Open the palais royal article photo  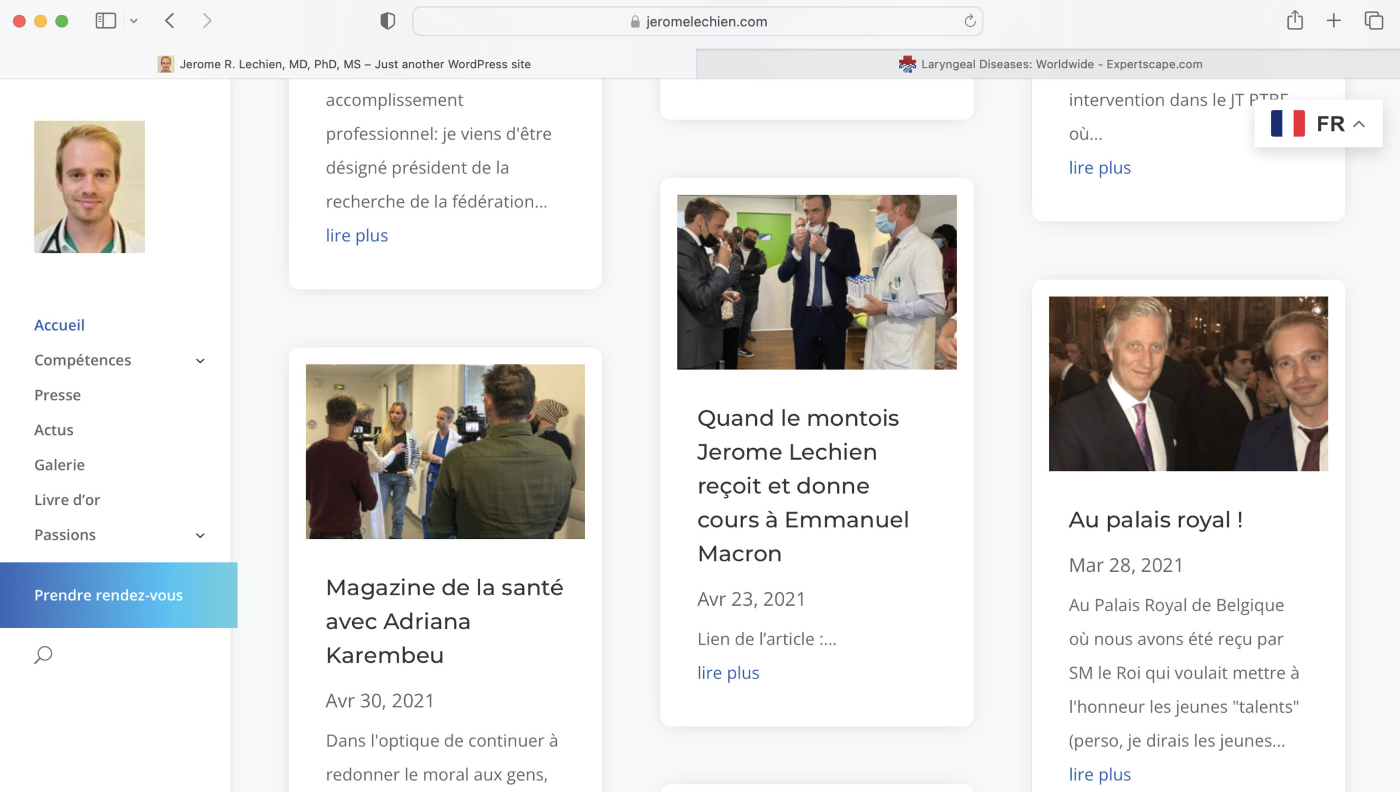coord(1188,384)
